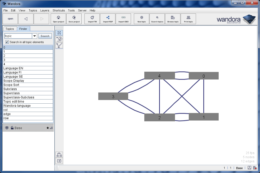
Task: Print the topic using Print topic icon
Action: click(188, 19)
